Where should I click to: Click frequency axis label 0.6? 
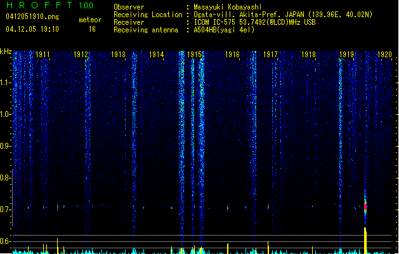coord(5,241)
